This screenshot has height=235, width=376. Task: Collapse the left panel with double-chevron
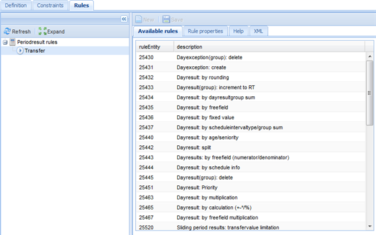(x=124, y=19)
